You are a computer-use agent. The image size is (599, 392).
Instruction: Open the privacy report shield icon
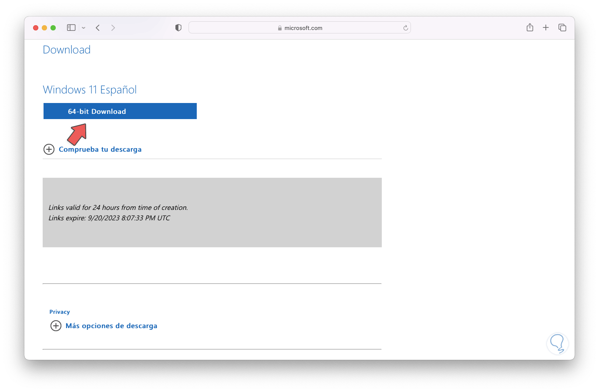pyautogui.click(x=178, y=28)
